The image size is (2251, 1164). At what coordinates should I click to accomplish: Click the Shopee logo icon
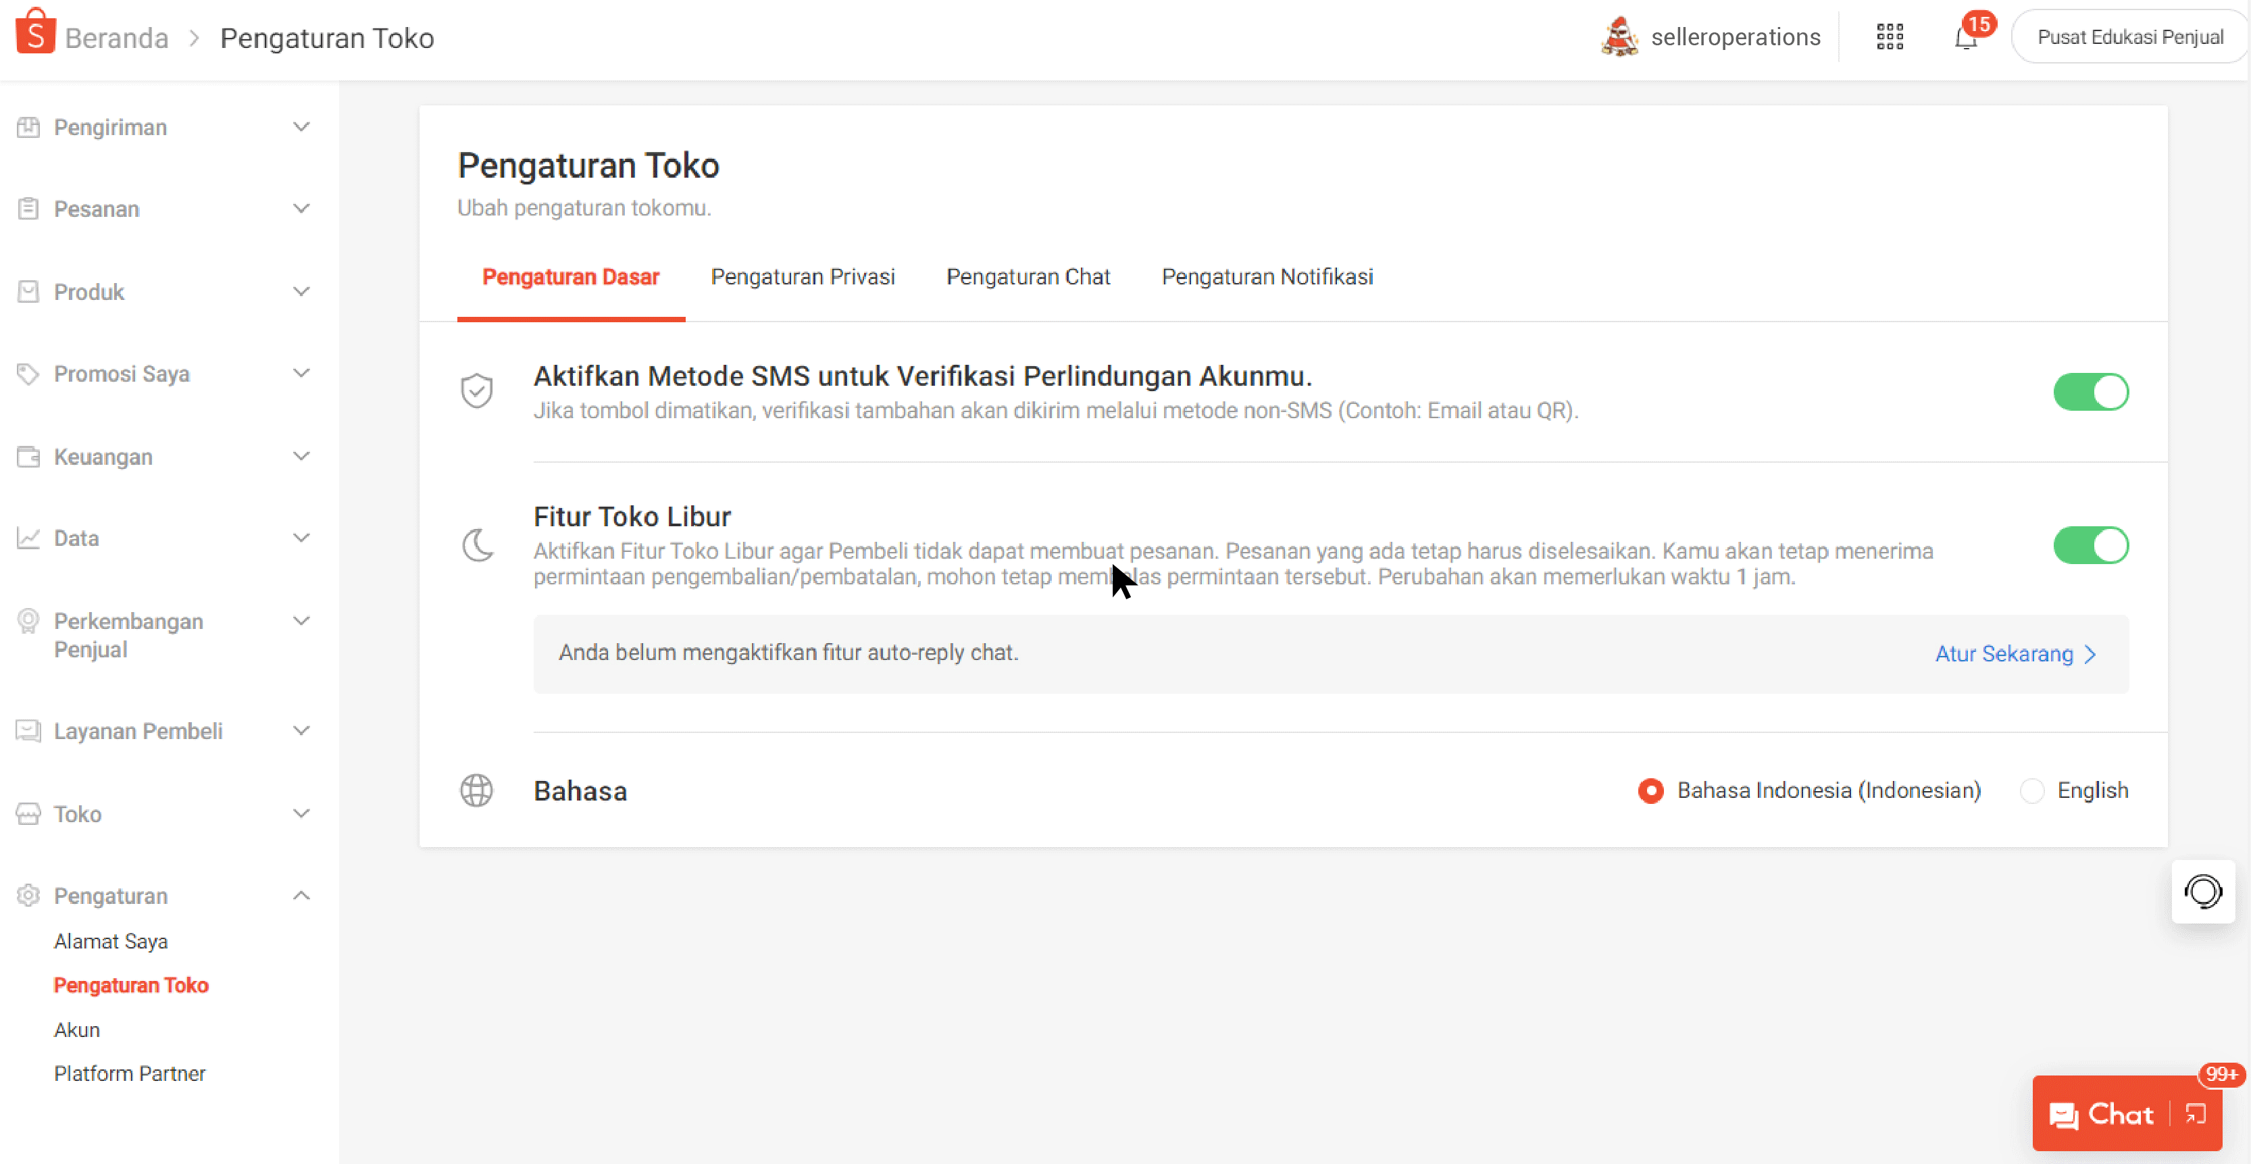[x=35, y=32]
